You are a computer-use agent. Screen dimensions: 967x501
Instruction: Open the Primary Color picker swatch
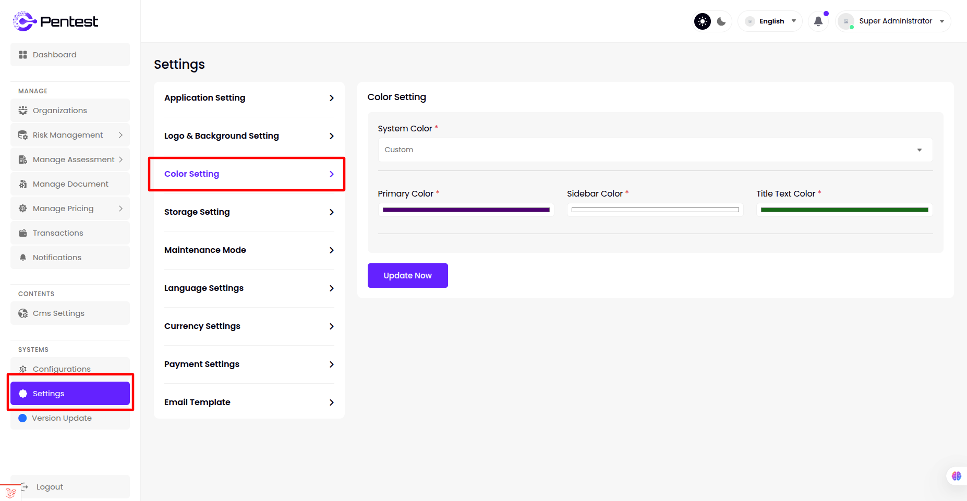(466, 210)
